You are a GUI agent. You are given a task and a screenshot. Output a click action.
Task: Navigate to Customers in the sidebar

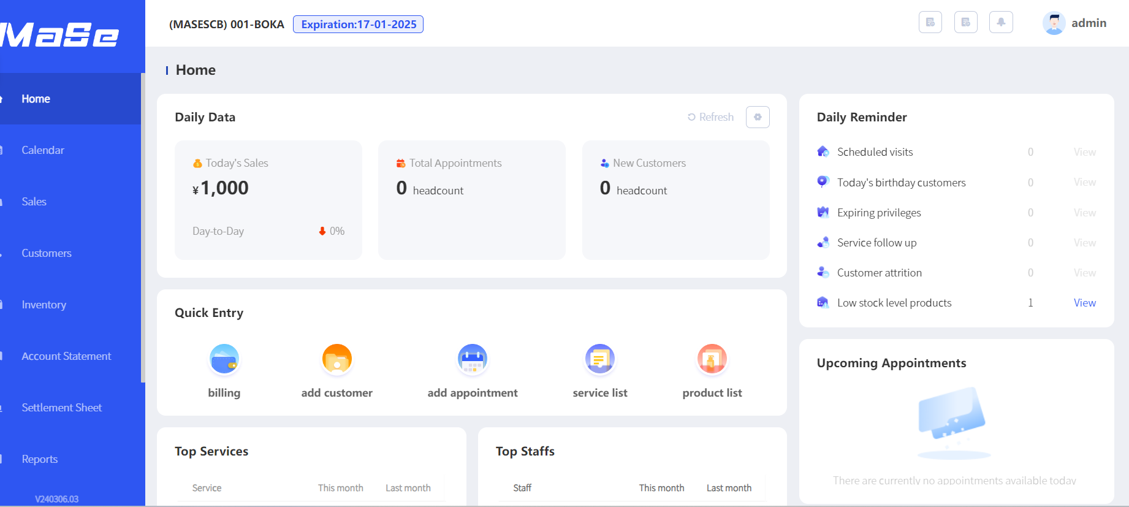pyautogui.click(x=47, y=253)
